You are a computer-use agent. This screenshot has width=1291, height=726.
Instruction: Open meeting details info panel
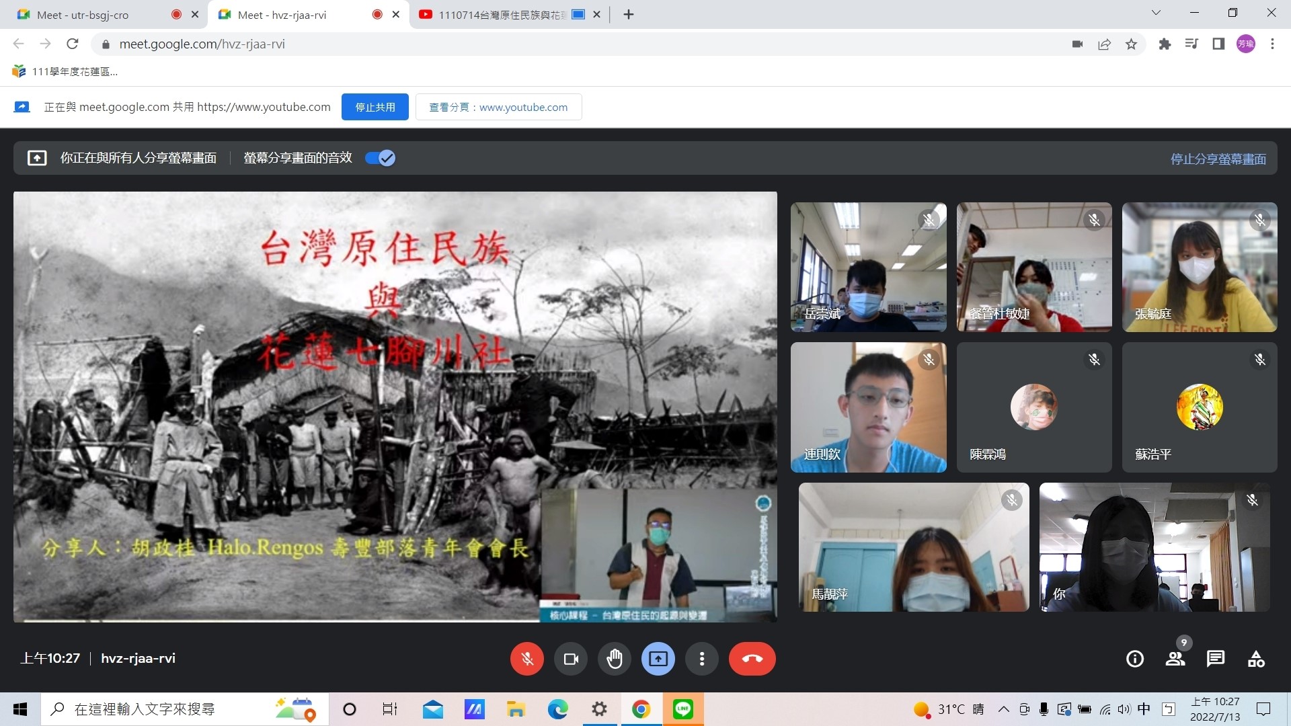pos(1134,659)
